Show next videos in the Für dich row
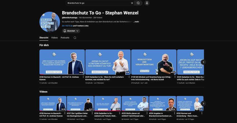 point(204,62)
